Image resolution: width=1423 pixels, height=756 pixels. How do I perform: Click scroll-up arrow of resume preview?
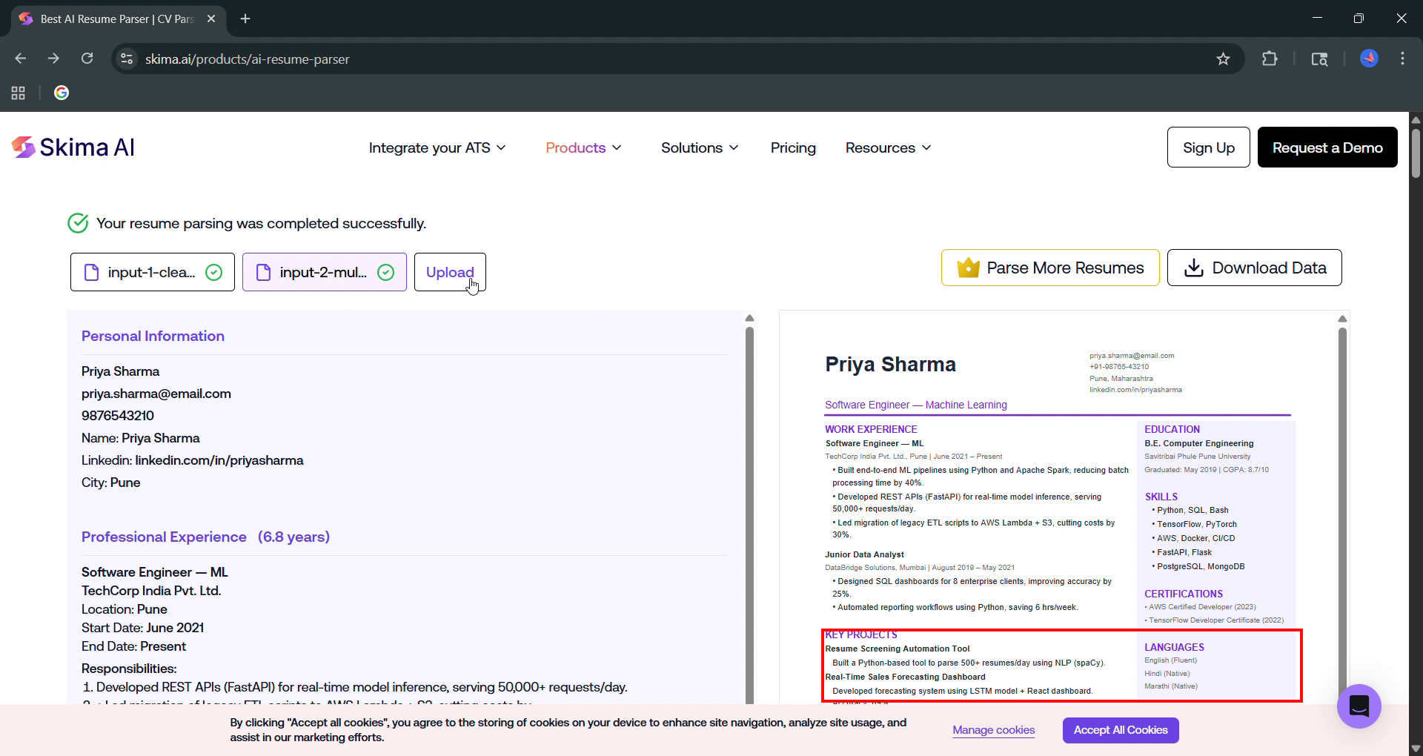pos(1342,318)
